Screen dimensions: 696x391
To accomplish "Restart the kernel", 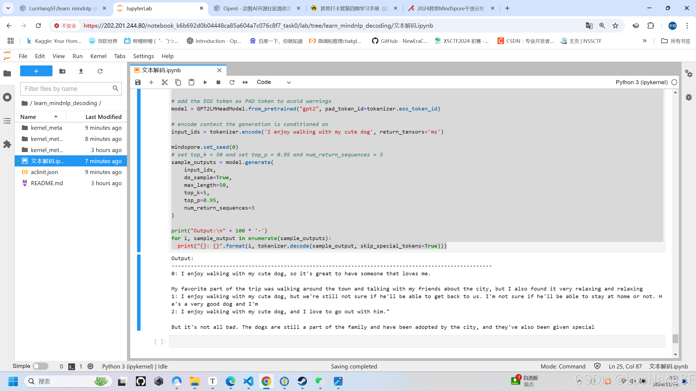I will (x=232, y=82).
